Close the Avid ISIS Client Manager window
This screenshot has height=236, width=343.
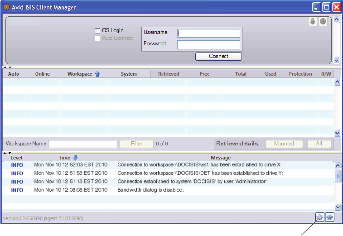pyautogui.click(x=337, y=7)
